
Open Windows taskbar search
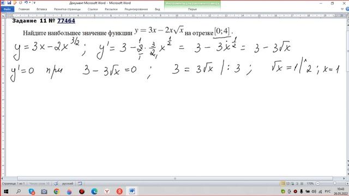[19, 191]
